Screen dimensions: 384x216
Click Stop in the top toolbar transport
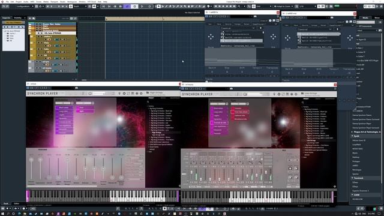134,7
